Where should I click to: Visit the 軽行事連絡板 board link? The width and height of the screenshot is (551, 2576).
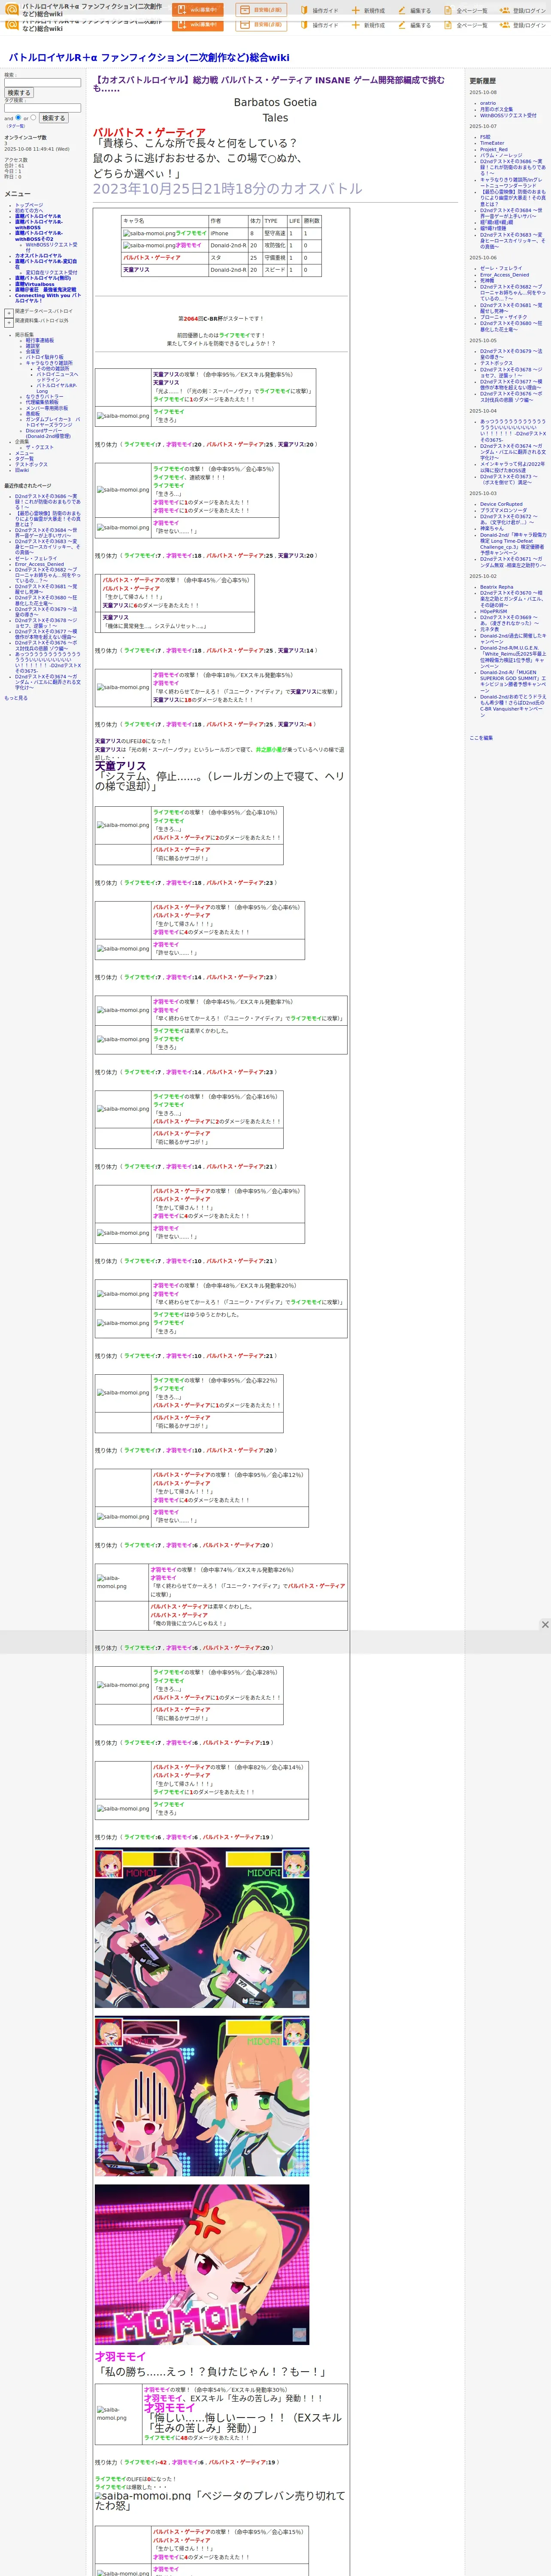[40, 340]
